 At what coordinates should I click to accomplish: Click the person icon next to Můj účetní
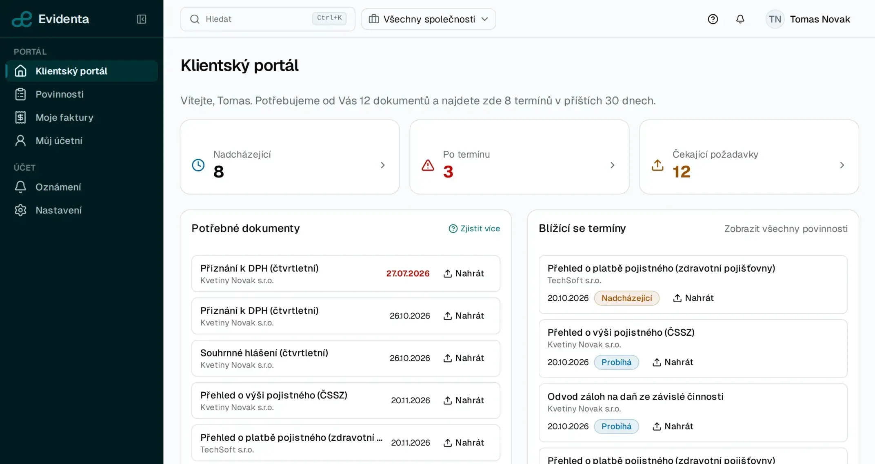20,141
